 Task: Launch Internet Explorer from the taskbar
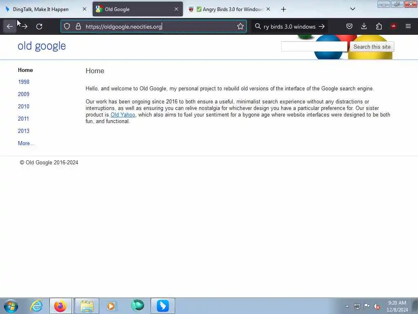[x=36, y=306]
